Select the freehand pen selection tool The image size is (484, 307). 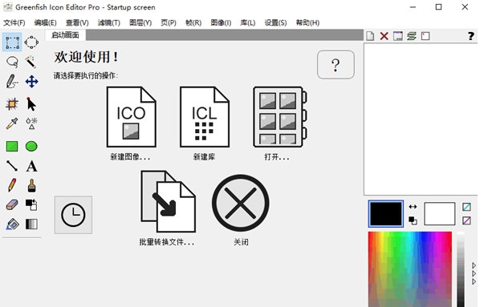pyautogui.click(x=12, y=82)
